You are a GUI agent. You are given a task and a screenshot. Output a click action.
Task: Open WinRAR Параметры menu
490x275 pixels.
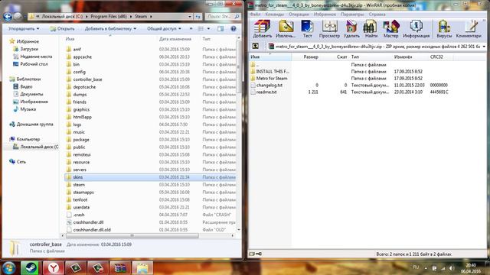(x=352, y=15)
